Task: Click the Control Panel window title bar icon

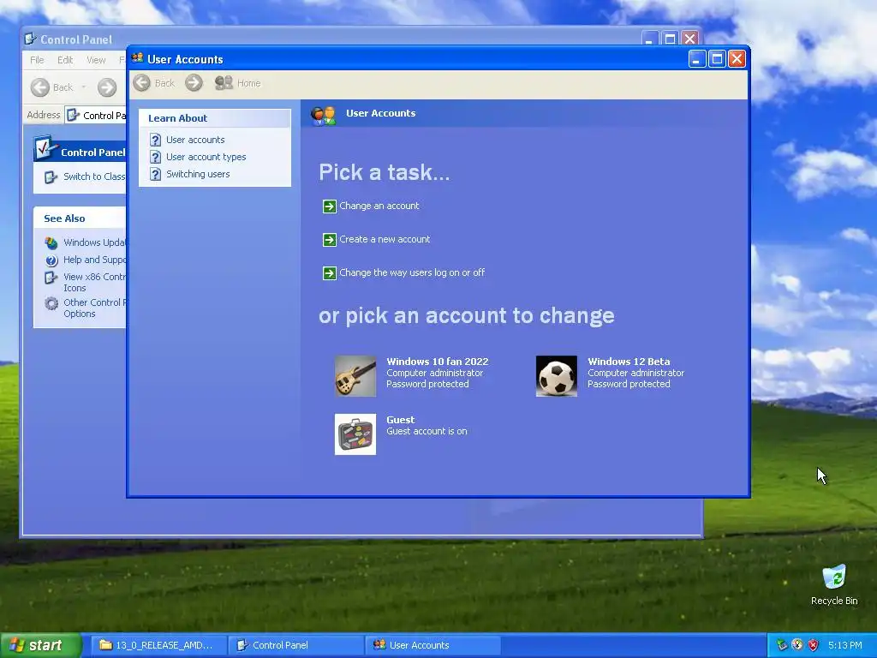Action: [x=31, y=39]
